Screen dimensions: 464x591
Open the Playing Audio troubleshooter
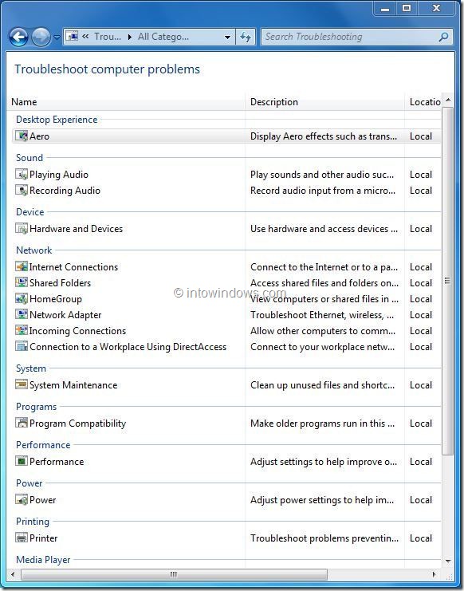[59, 175]
